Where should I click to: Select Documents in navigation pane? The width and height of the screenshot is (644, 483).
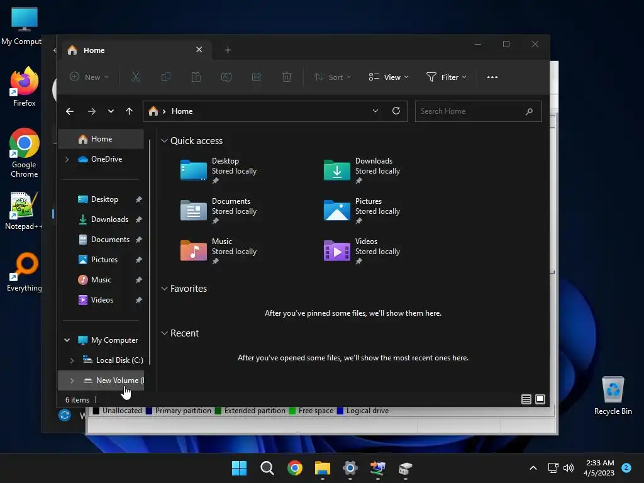click(x=101, y=240)
